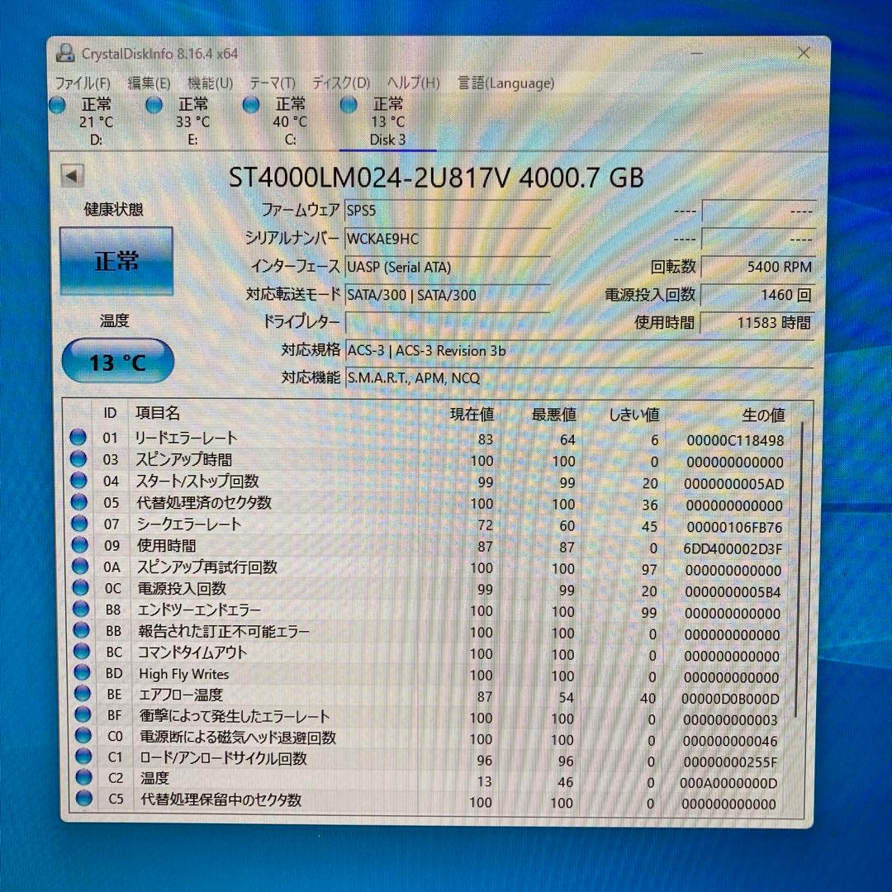Click the status circle icon for E: drive
Viewport: 892px width, 892px height.
click(154, 105)
